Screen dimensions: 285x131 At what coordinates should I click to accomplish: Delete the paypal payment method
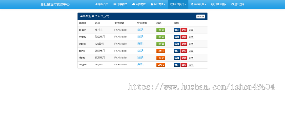(184, 65)
